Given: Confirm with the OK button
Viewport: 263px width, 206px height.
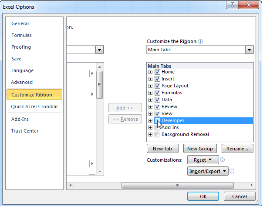Looking at the screenshot, I should pos(203,196).
